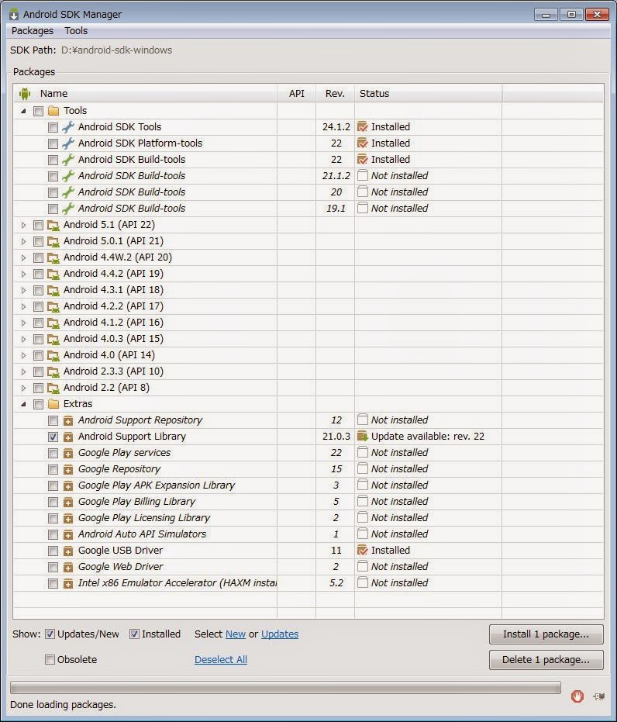Toggle the Installed show filter checkbox
The height and width of the screenshot is (722, 617).
point(134,634)
